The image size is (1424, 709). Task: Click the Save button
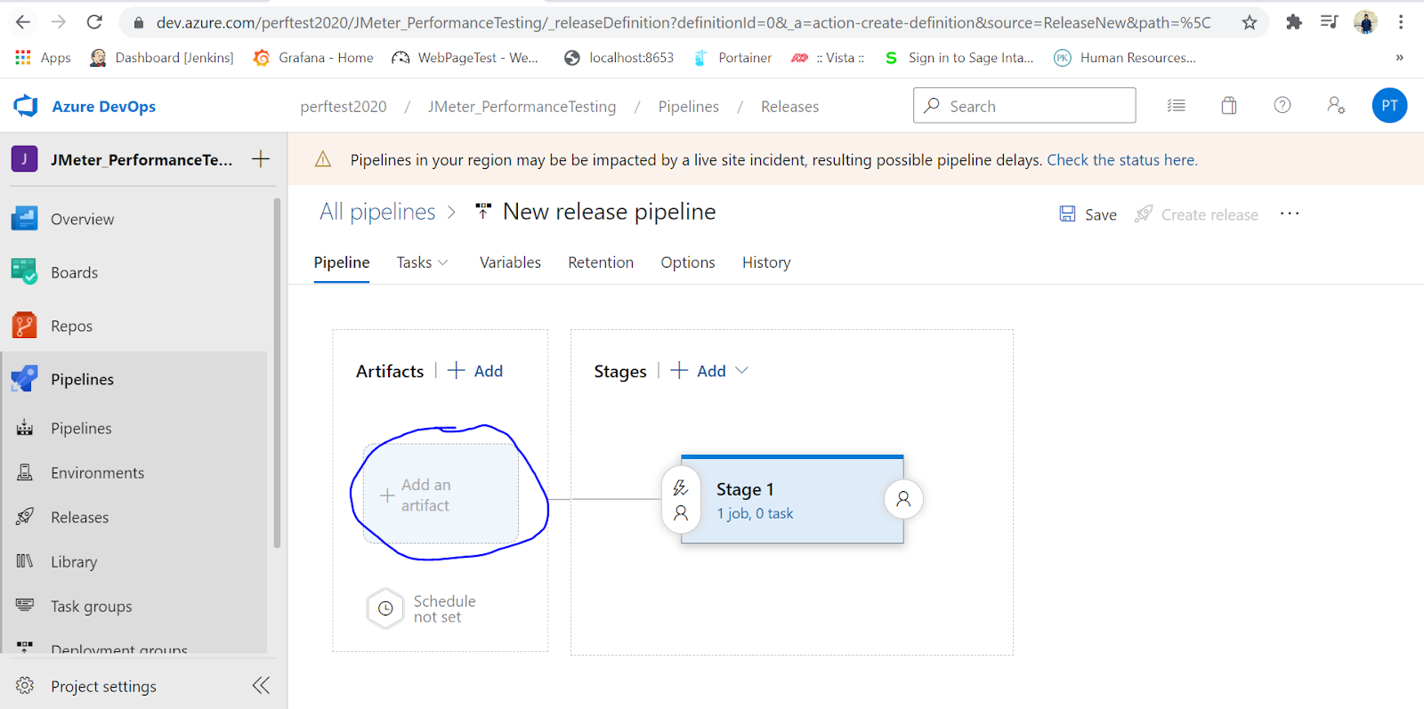1088,214
